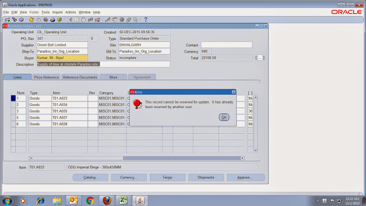Switch to the More tab
The height and width of the screenshot is (206, 366).
pyautogui.click(x=113, y=77)
